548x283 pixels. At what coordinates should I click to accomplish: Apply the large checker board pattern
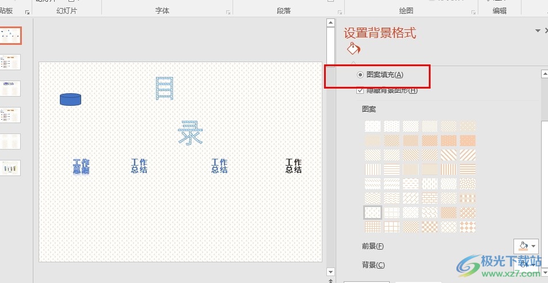tap(429, 227)
